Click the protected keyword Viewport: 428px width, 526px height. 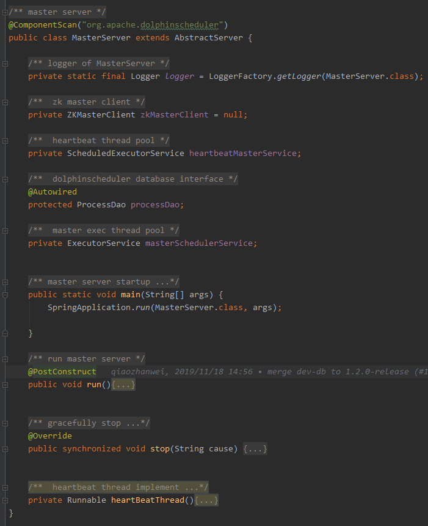pos(50,205)
